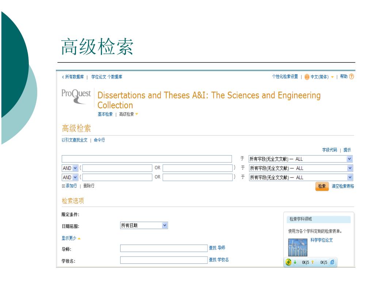The height and width of the screenshot is (281, 374).
Task: Click the 导师 input field
Action: pyautogui.click(x=164, y=248)
